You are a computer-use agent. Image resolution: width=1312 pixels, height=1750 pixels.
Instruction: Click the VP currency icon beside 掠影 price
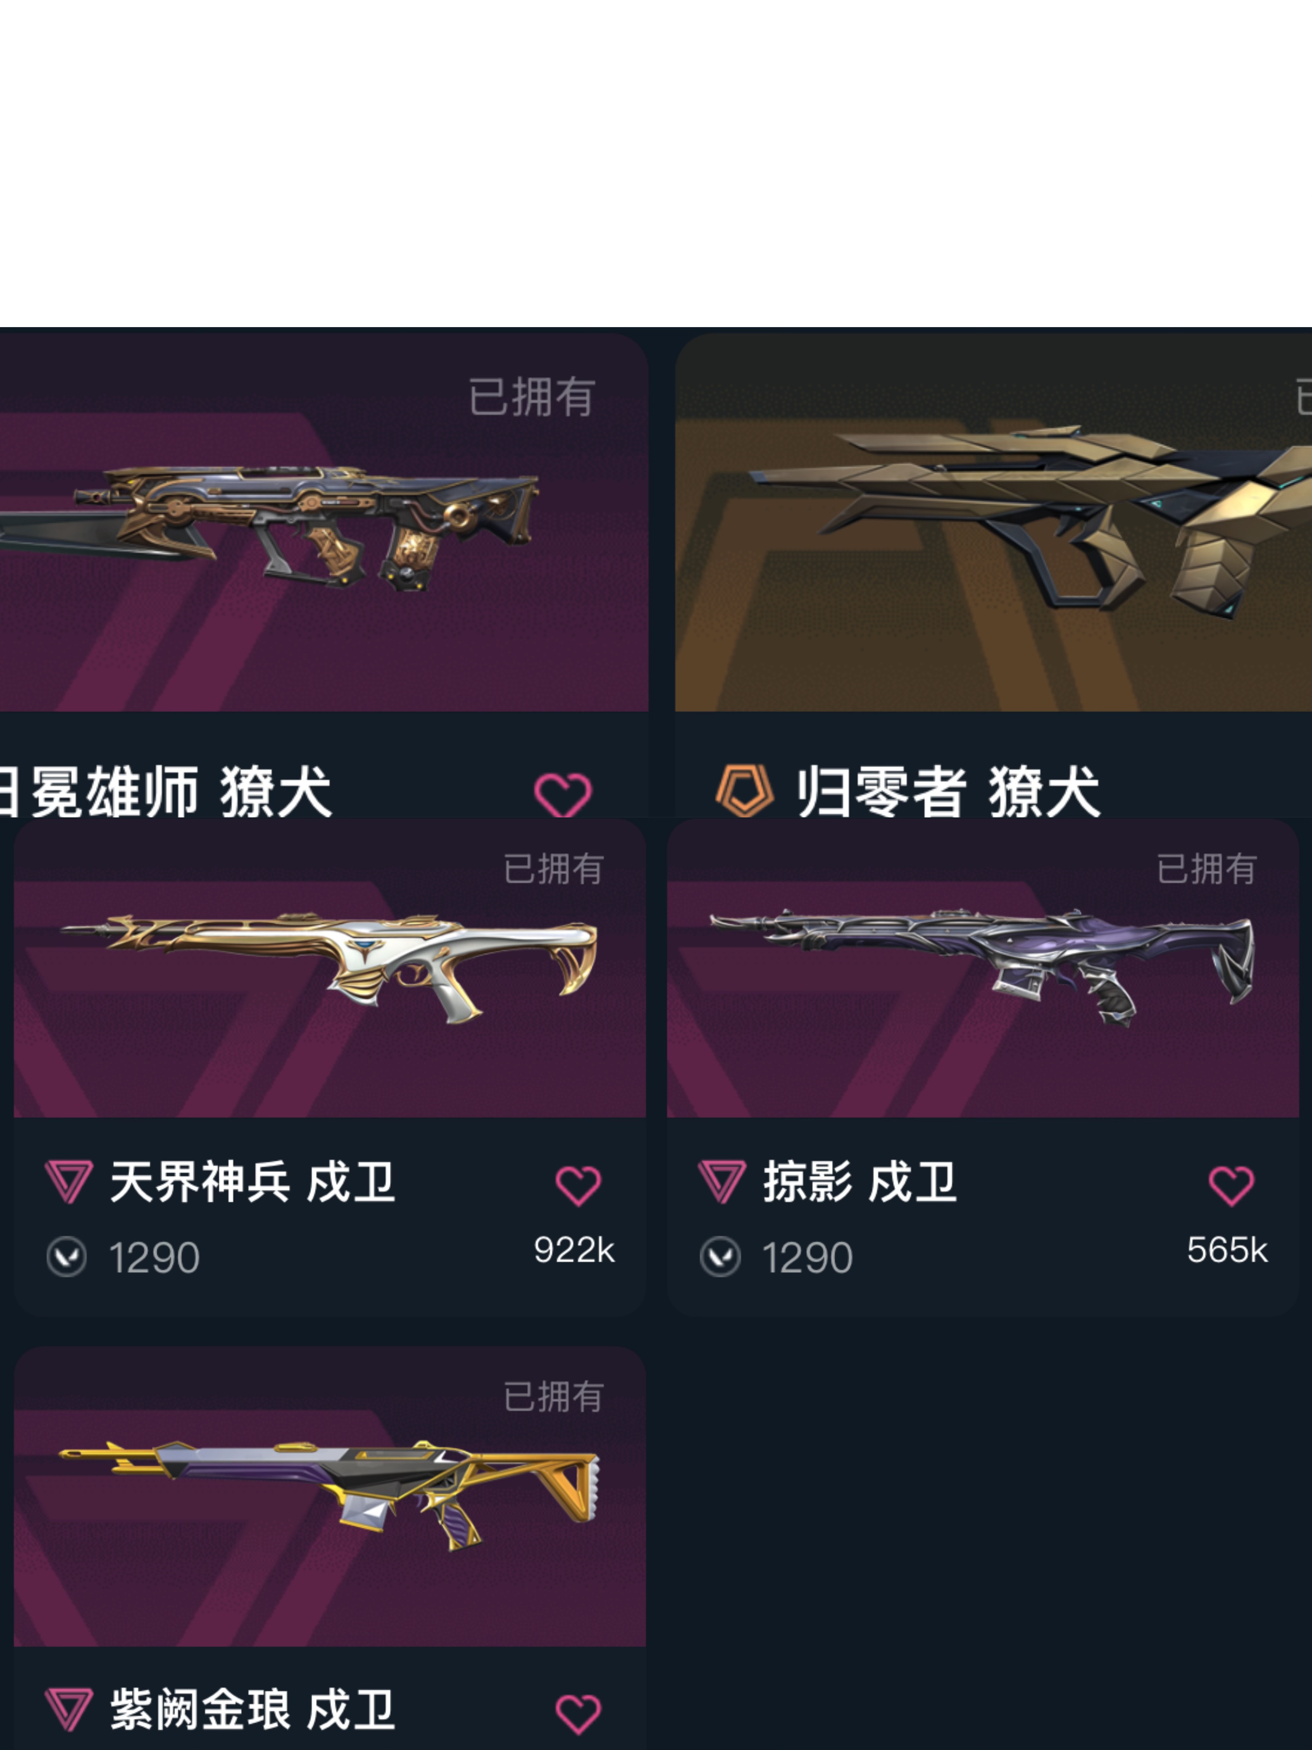point(720,1256)
